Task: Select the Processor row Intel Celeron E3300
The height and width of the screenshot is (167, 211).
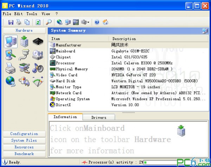Action: (x=128, y=63)
